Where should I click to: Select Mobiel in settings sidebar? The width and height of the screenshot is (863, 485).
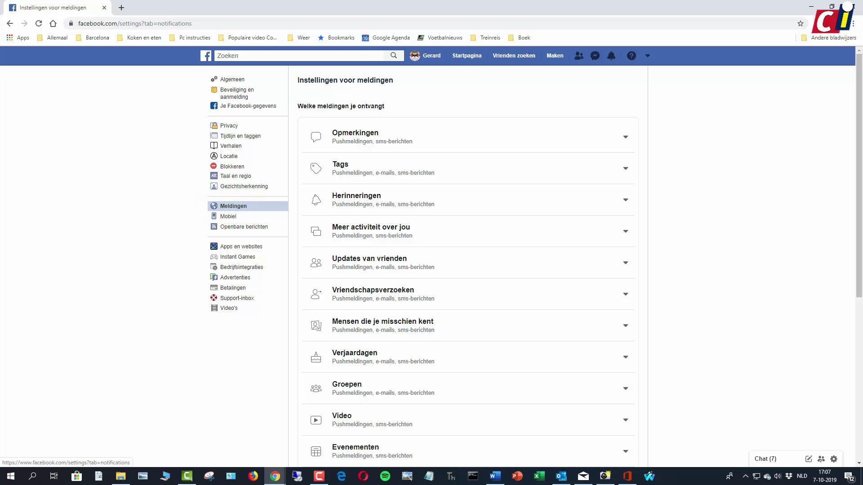[x=228, y=216]
